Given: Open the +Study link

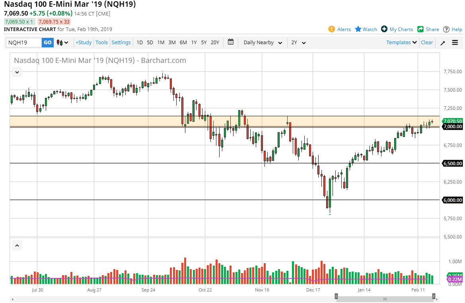Looking at the screenshot, I should click(x=83, y=43).
